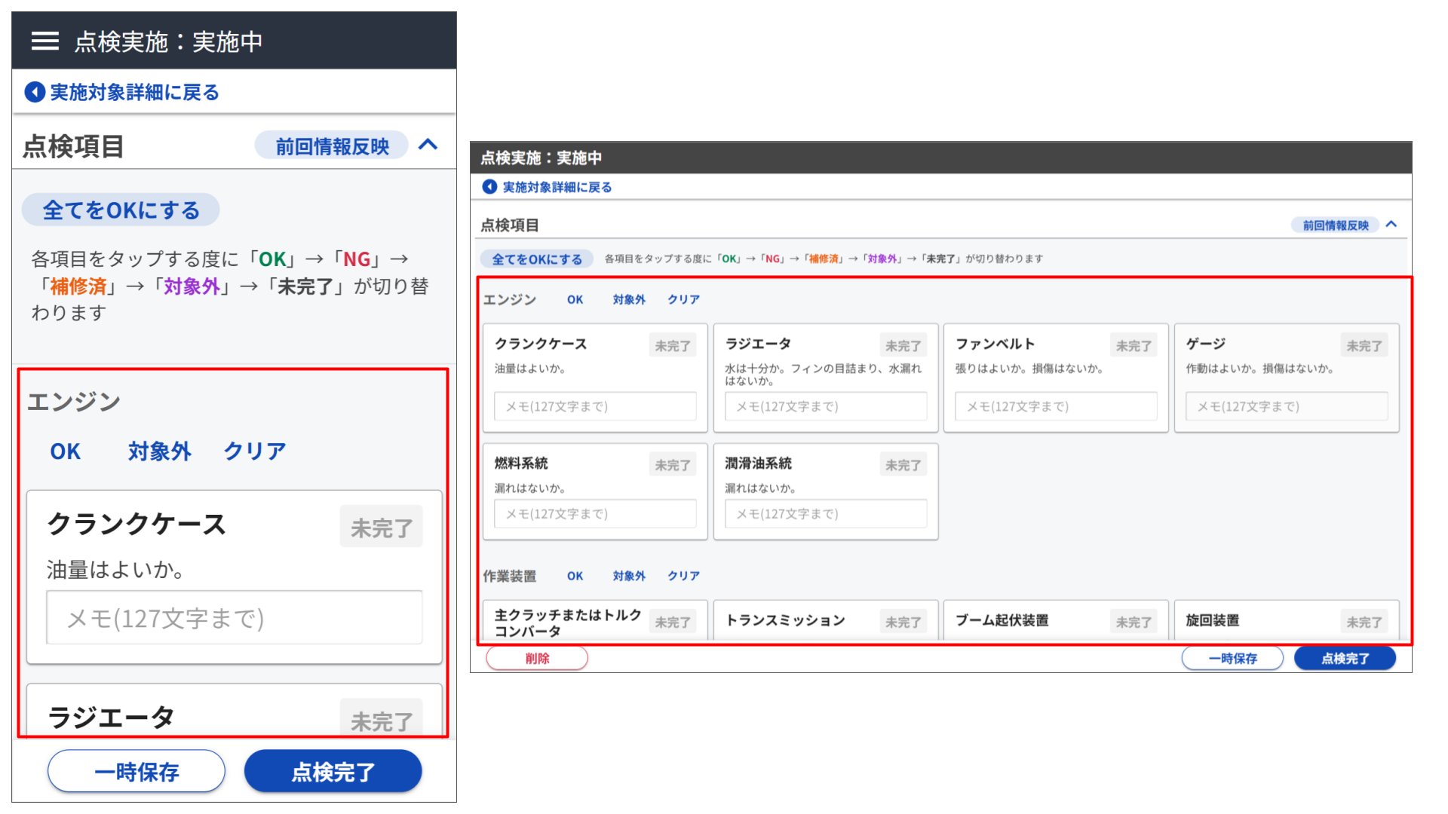
Task: Set the エンジン group to OK
Action: 66,451
